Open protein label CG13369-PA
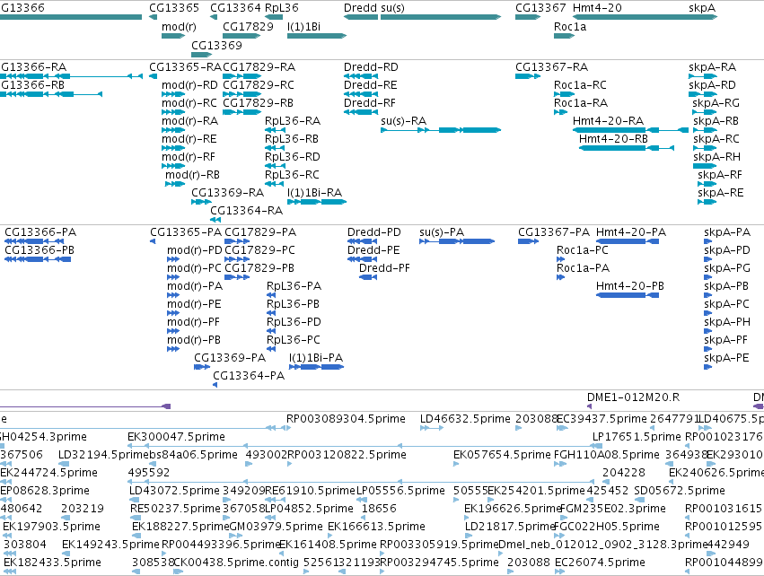764x576 pixels. coord(230,357)
